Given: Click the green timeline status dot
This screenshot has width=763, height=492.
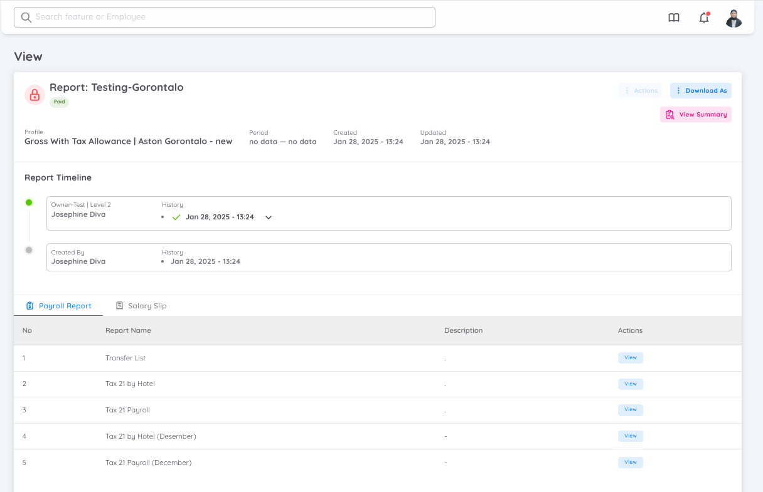Looking at the screenshot, I should pyautogui.click(x=28, y=202).
